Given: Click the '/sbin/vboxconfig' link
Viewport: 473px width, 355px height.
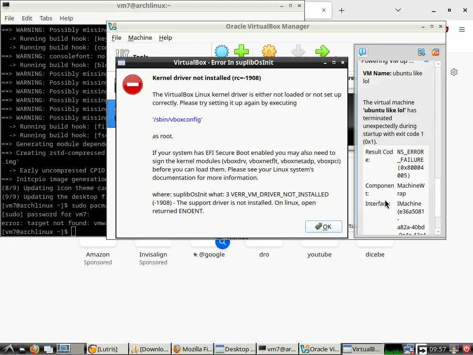Looking at the screenshot, I should (177, 119).
